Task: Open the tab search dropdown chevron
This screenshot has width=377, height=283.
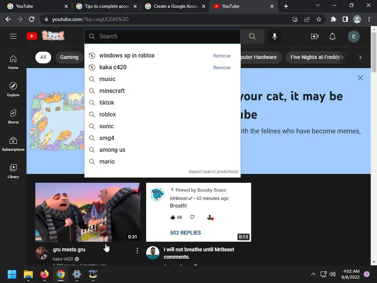Action: click(318, 5)
